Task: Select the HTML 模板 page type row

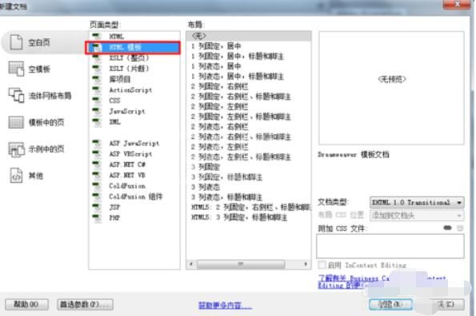Action: pyautogui.click(x=133, y=48)
